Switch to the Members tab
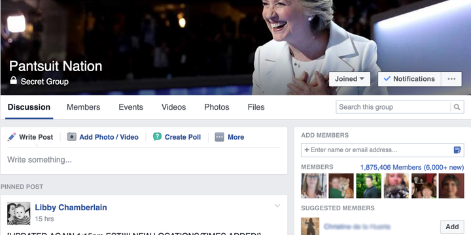The image size is (471, 235). click(84, 107)
